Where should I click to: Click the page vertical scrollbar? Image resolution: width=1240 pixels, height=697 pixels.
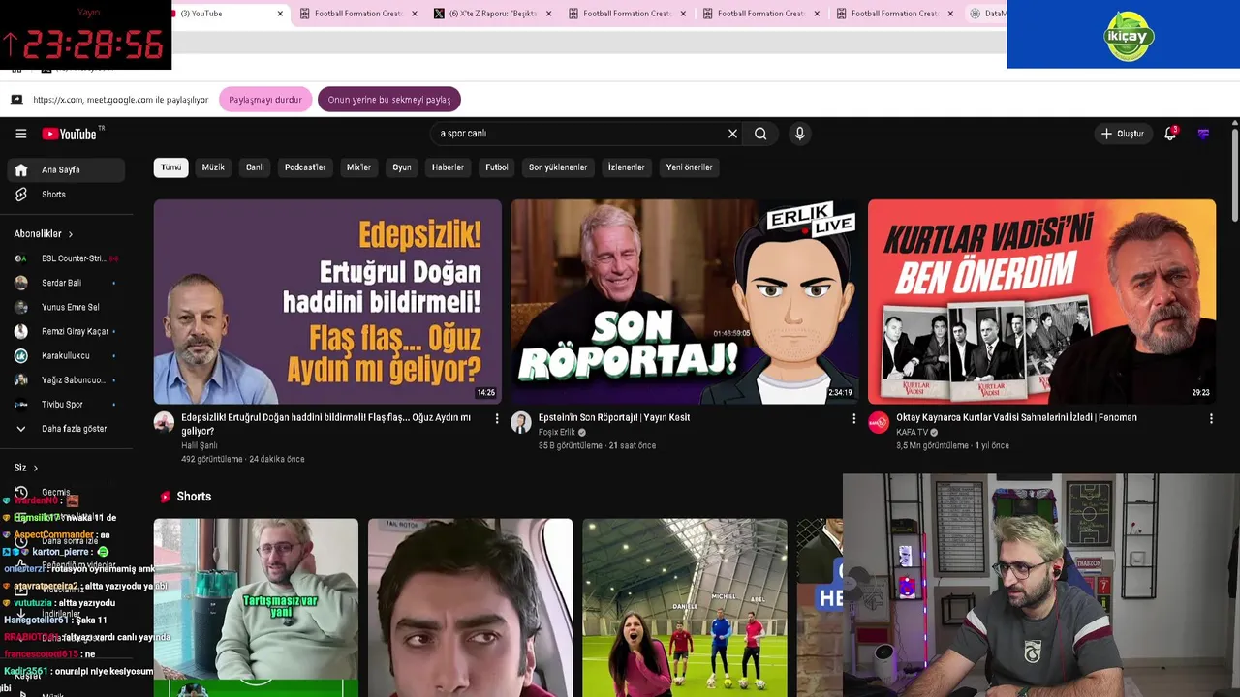1234,174
